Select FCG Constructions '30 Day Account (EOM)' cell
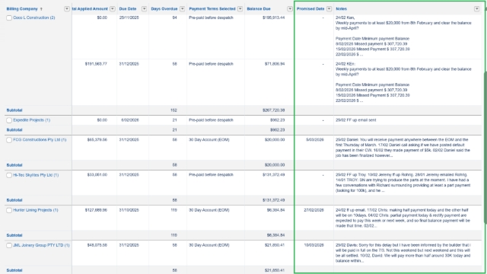This screenshot has height=274, width=487. 209,140
